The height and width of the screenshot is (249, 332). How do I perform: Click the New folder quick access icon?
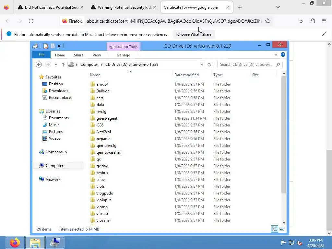(53, 46)
